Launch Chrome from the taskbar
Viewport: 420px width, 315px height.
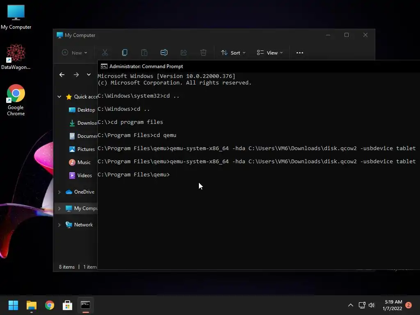[50, 305]
